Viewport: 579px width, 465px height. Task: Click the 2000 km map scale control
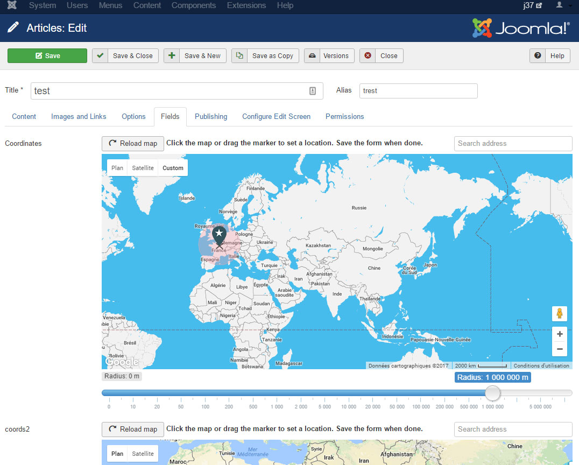click(x=481, y=365)
